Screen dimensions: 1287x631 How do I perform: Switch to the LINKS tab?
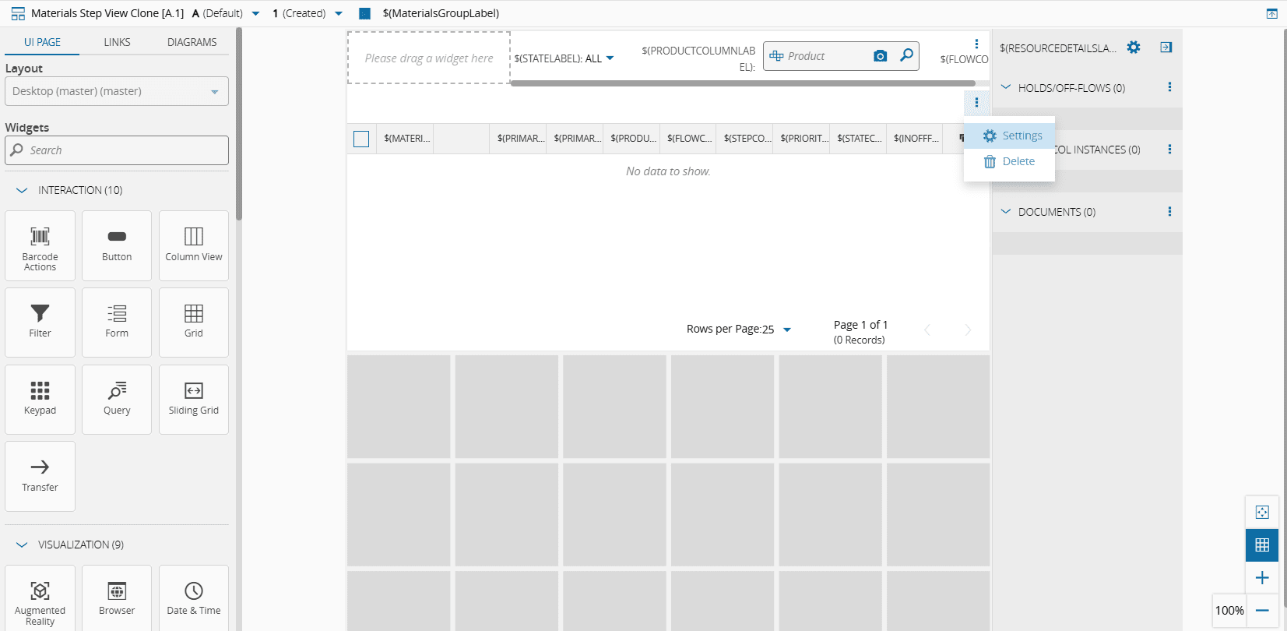coord(117,42)
